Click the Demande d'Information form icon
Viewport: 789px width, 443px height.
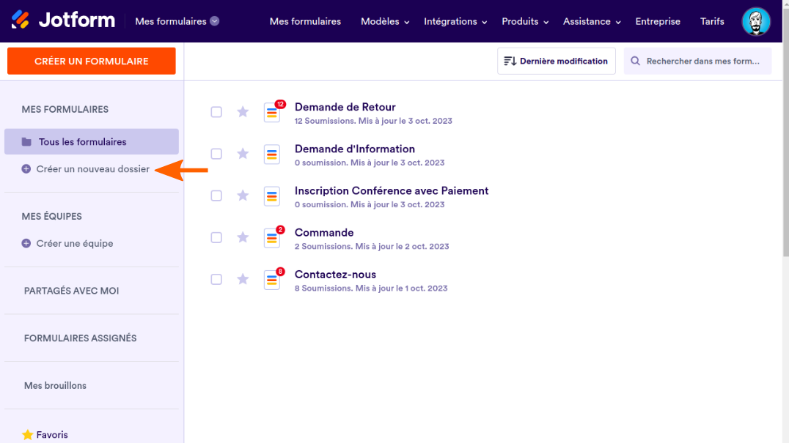tap(272, 155)
